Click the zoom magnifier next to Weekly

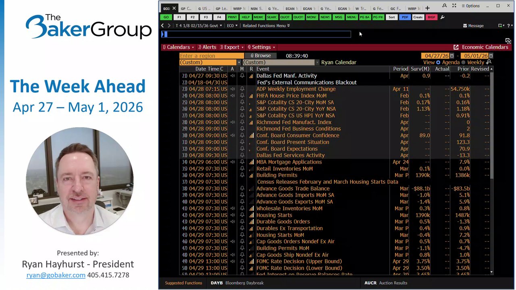[x=489, y=62]
